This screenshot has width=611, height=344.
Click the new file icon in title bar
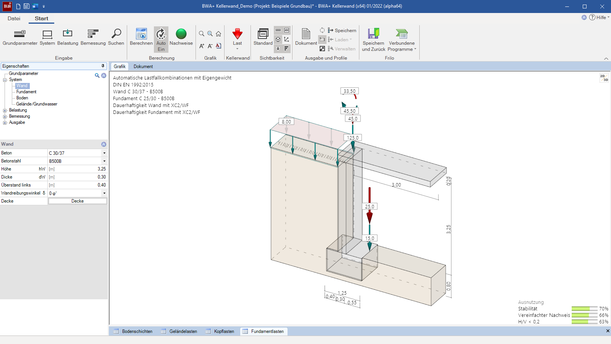coord(18,6)
